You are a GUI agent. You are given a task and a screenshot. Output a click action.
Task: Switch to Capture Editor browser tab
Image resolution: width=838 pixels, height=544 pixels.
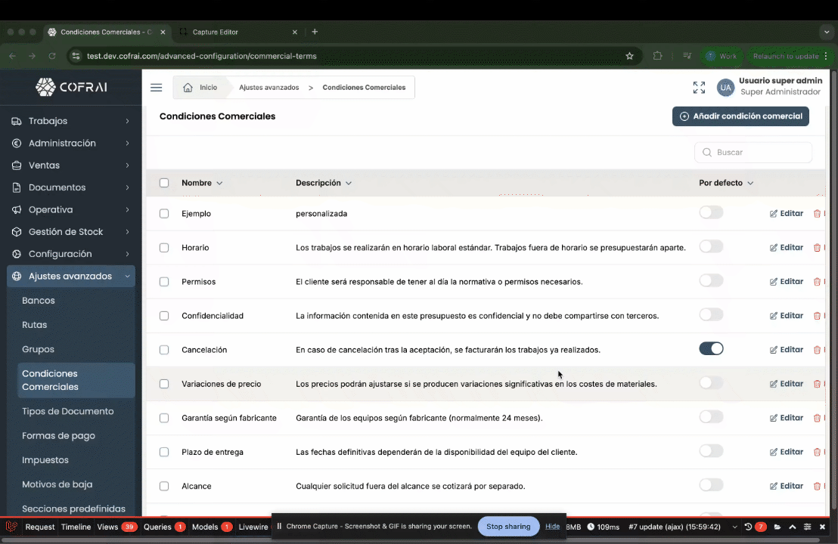216,32
